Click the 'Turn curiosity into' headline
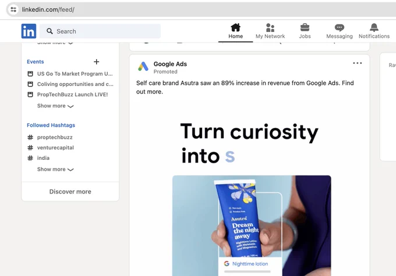 point(249,143)
